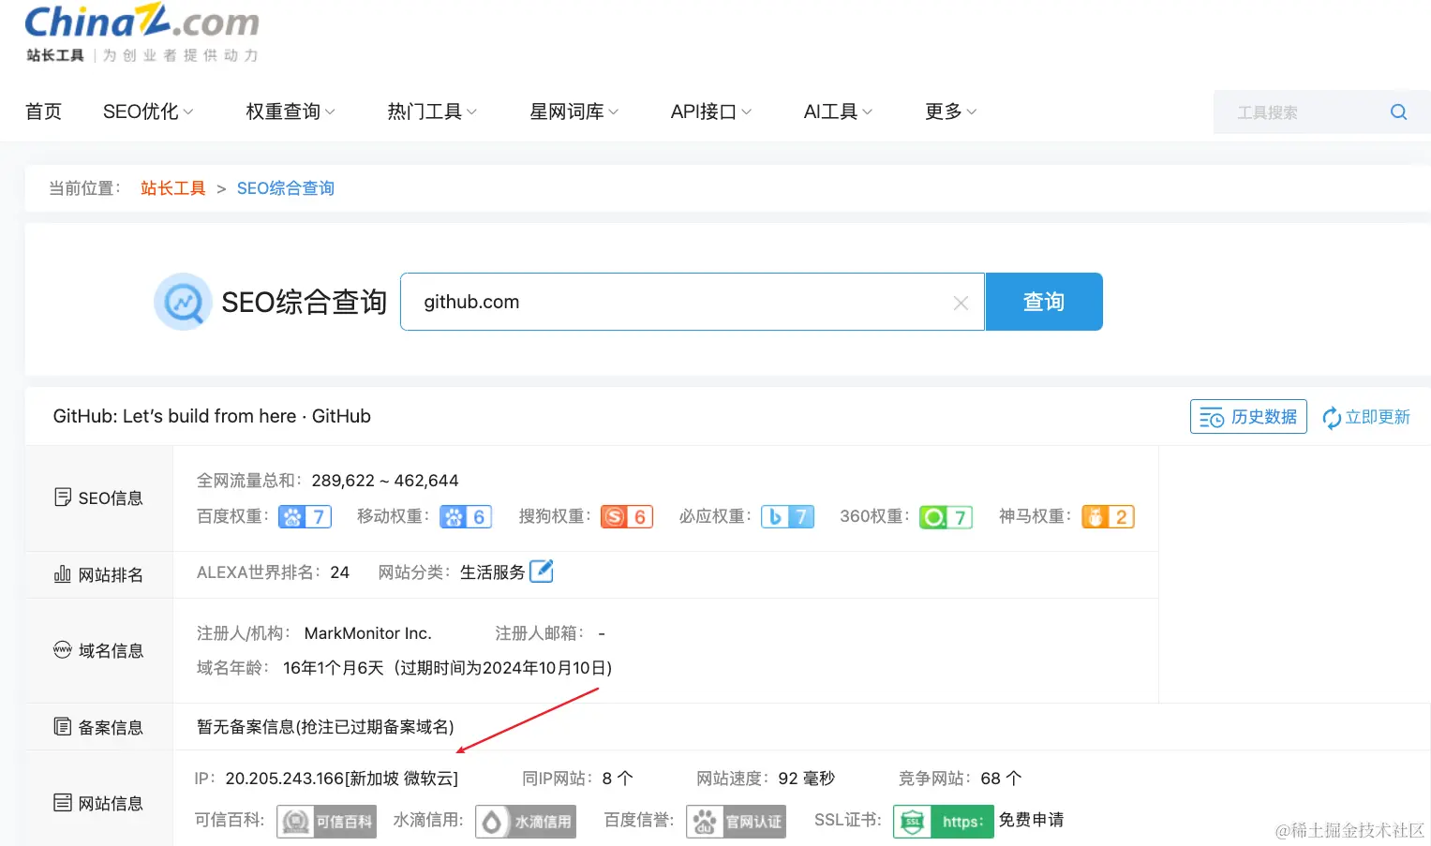Expand the API接口 menu
Image resolution: width=1431 pixels, height=846 pixels.
click(x=711, y=111)
